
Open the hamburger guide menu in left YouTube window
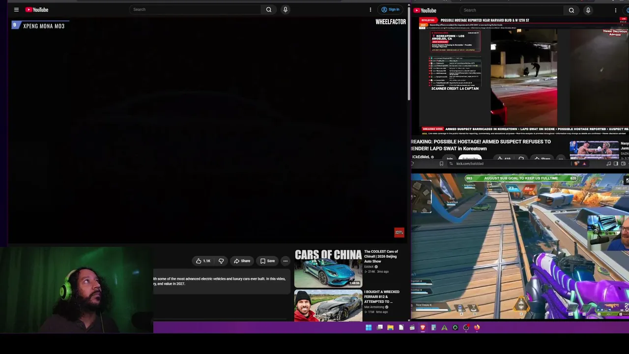coord(16,9)
